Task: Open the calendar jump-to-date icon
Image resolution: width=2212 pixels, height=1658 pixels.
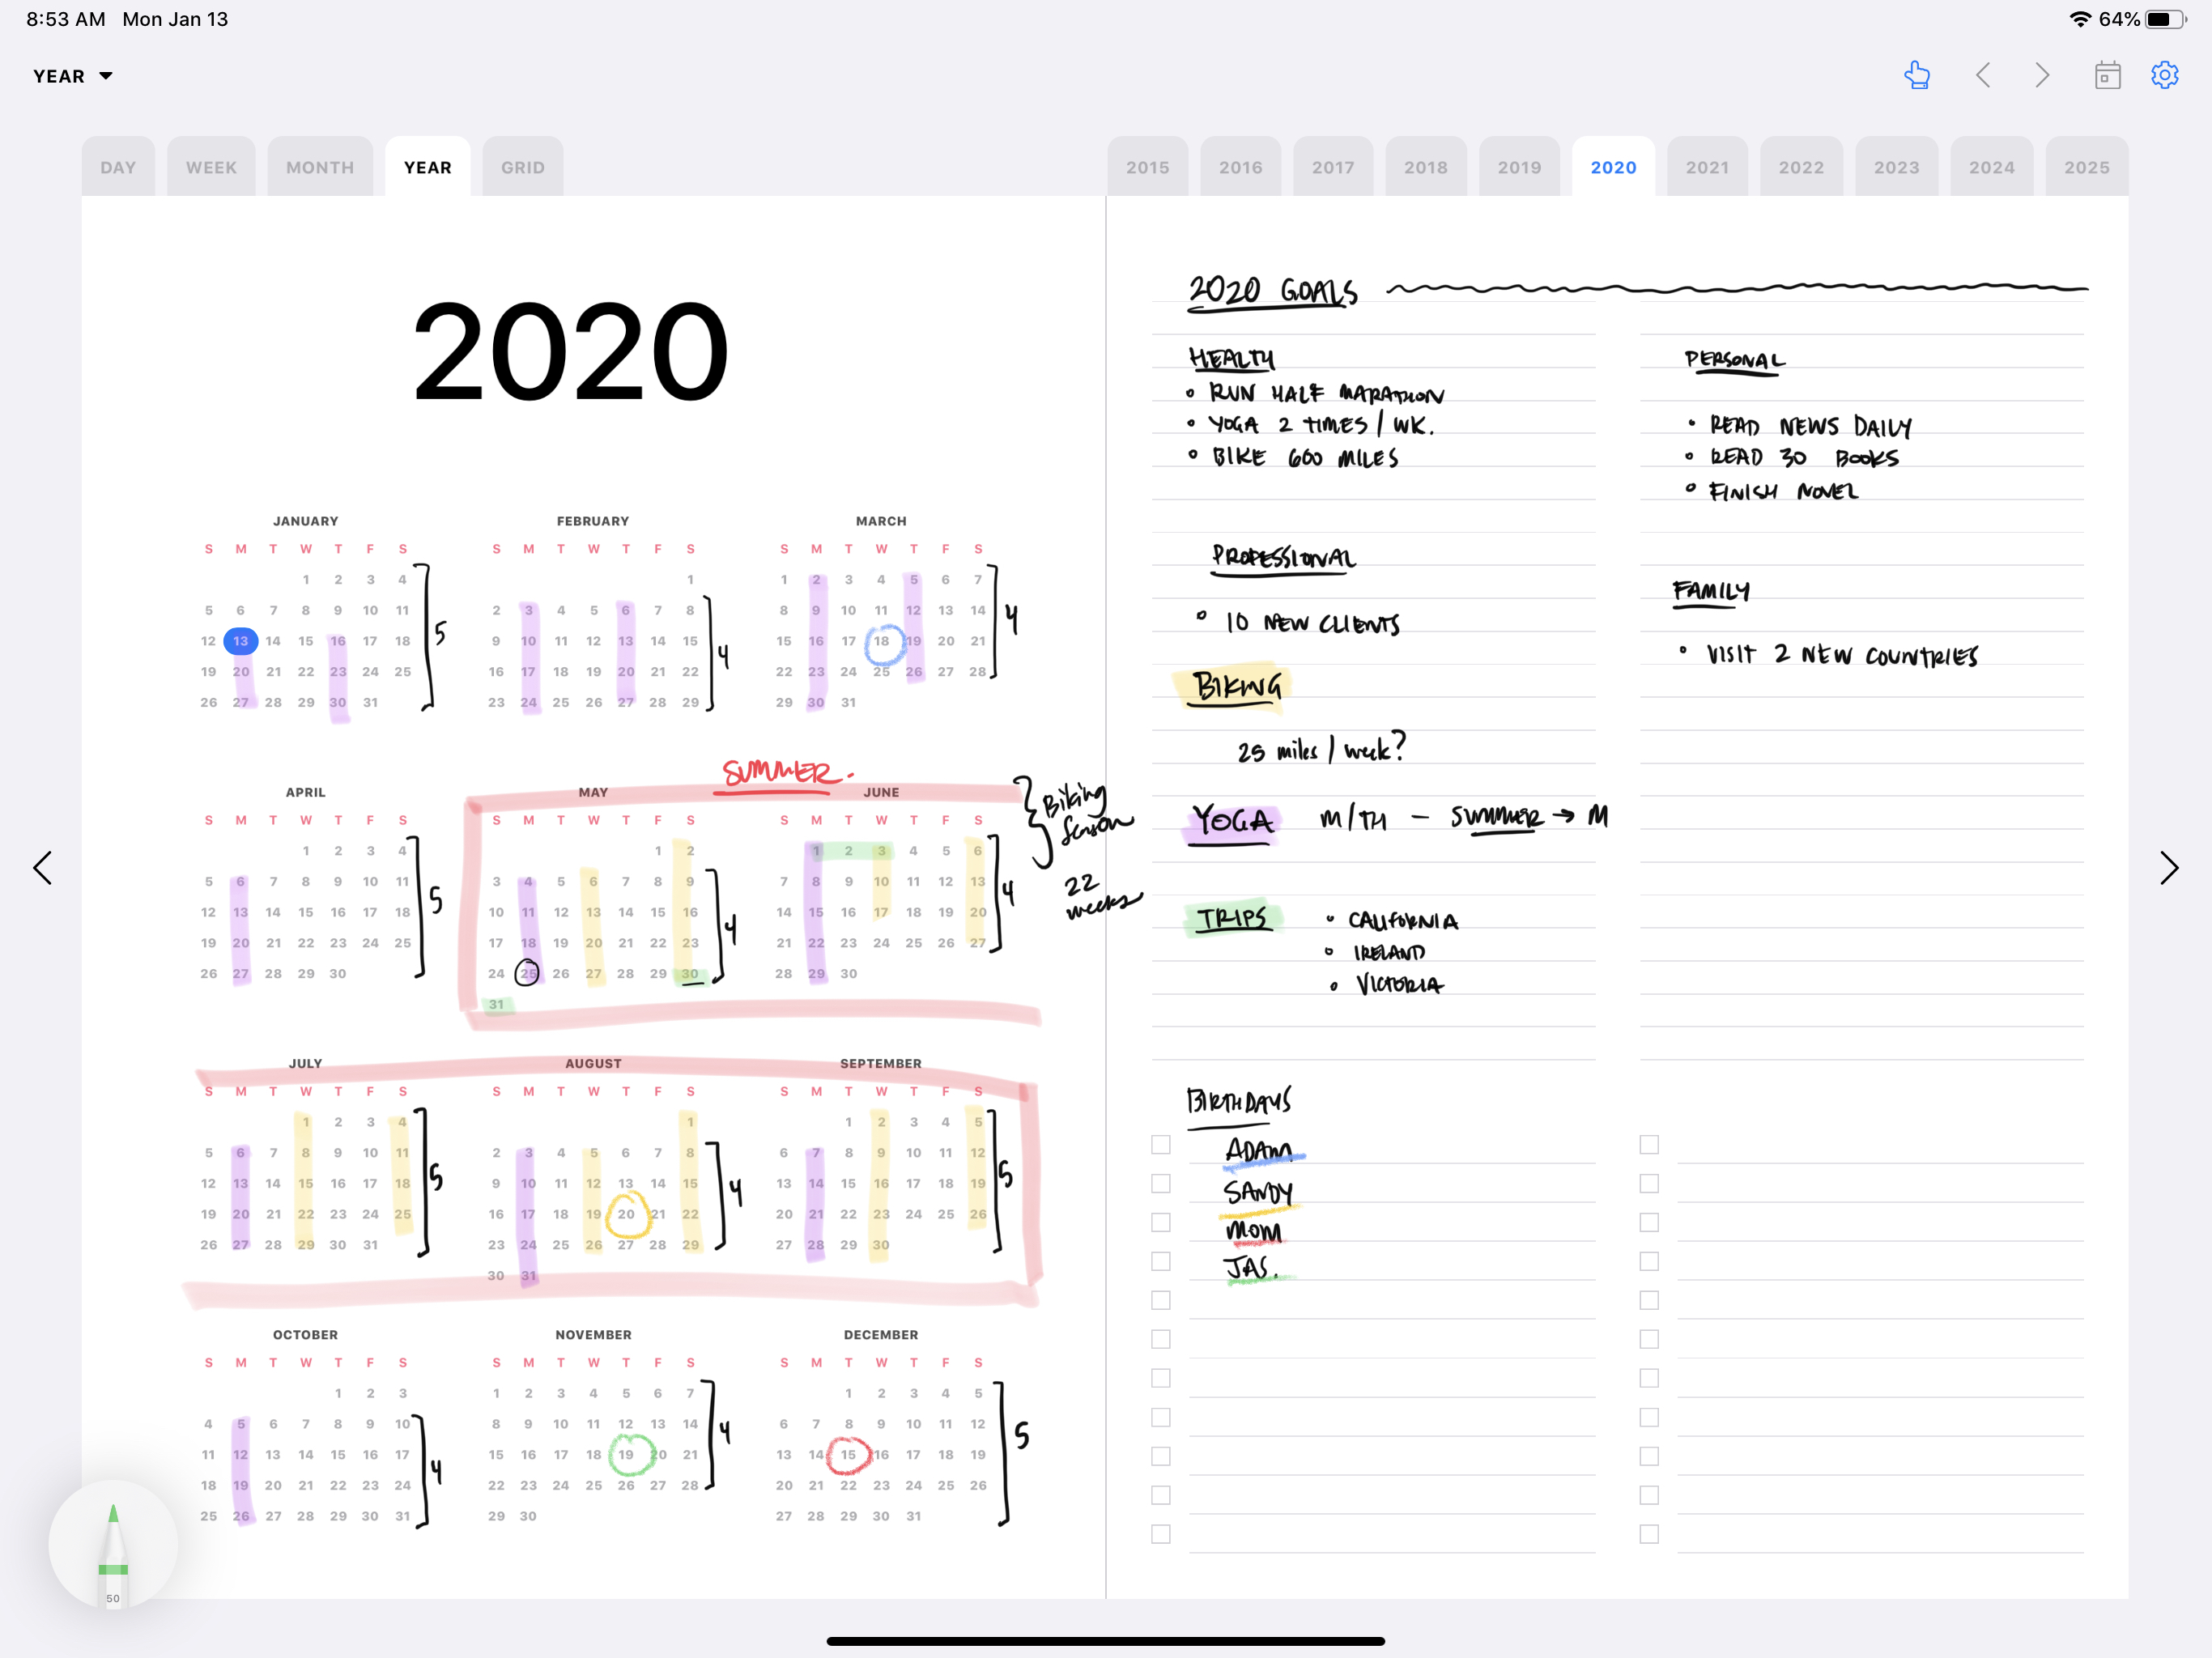Action: 2107,76
